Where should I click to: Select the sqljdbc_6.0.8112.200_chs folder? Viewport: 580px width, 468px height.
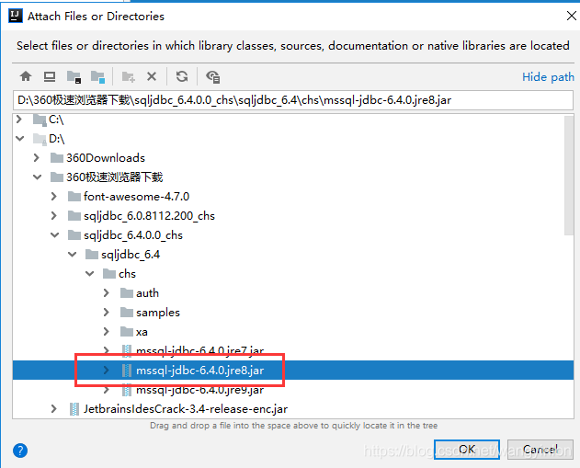(x=293, y=216)
